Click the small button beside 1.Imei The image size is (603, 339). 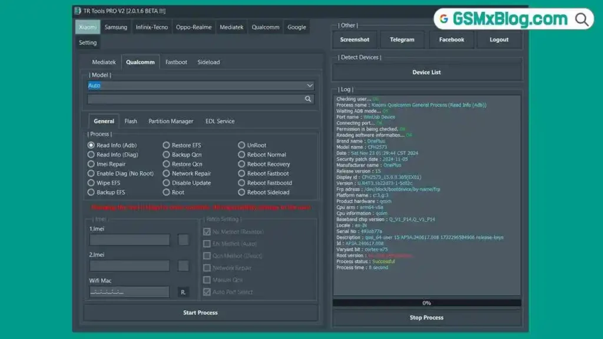[x=183, y=240]
